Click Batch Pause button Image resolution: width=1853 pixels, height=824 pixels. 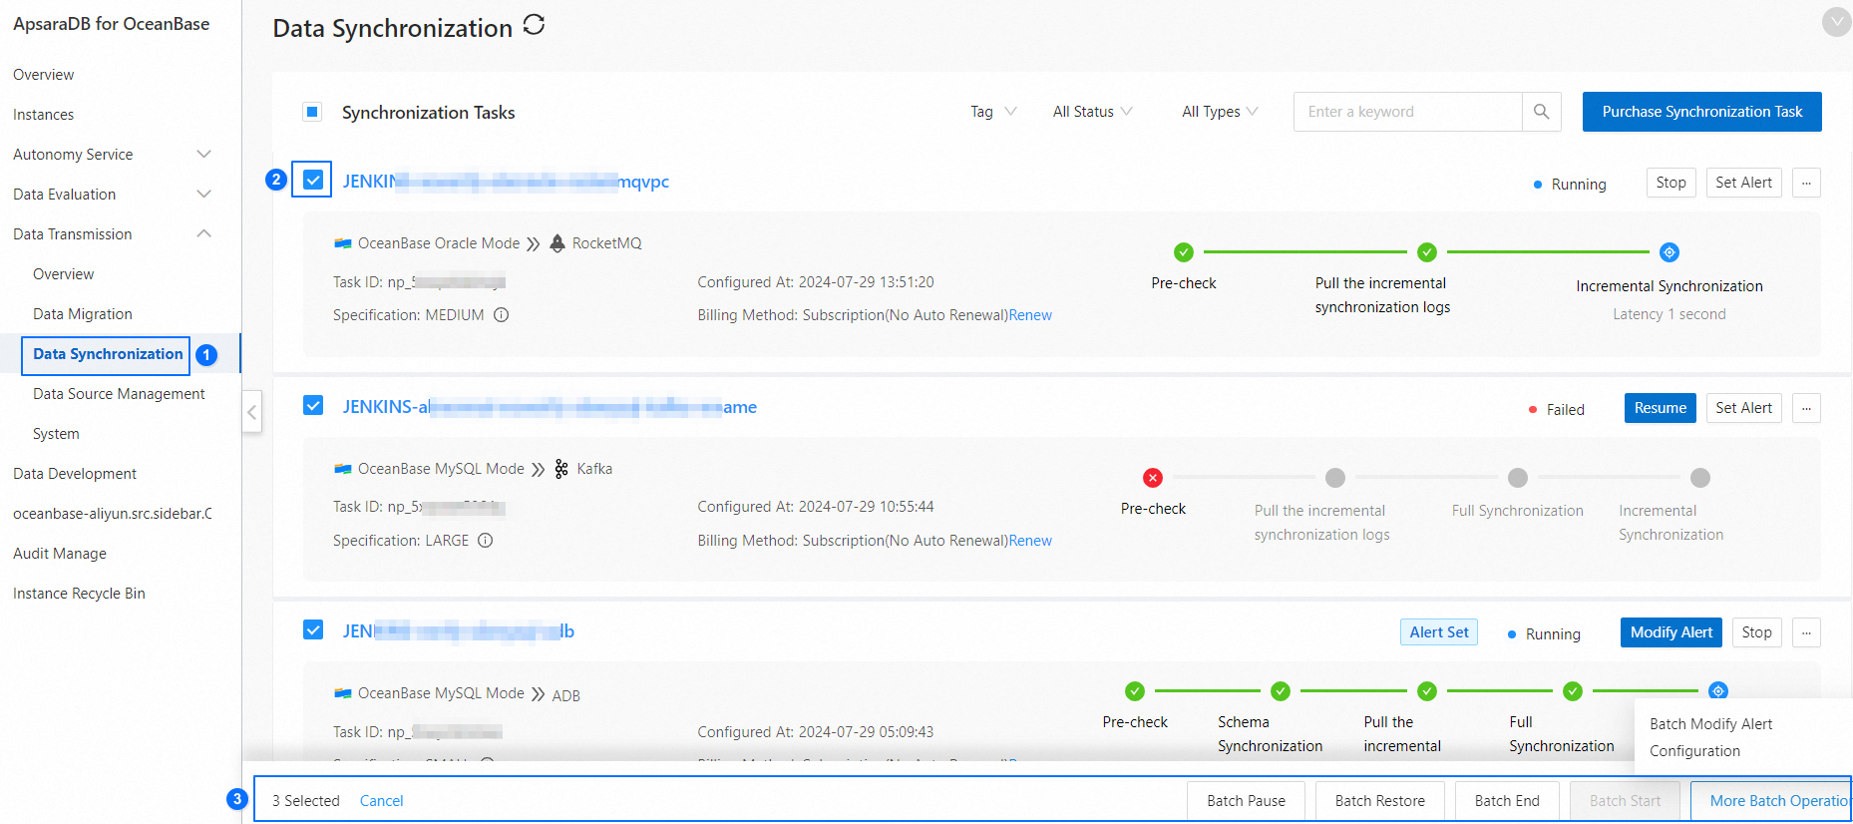point(1246,801)
